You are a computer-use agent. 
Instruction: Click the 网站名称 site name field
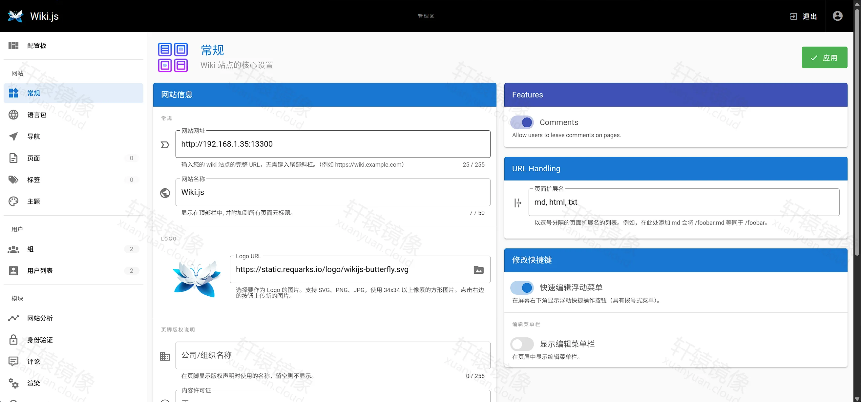(333, 192)
